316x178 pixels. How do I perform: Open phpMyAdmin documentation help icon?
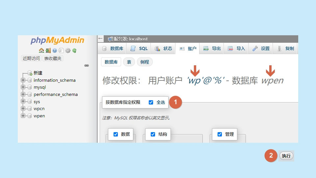point(55,50)
